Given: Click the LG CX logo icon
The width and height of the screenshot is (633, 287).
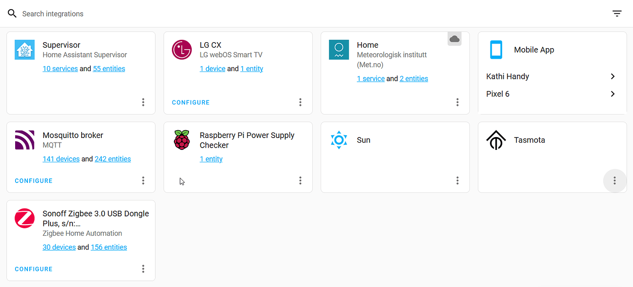Looking at the screenshot, I should click(182, 50).
